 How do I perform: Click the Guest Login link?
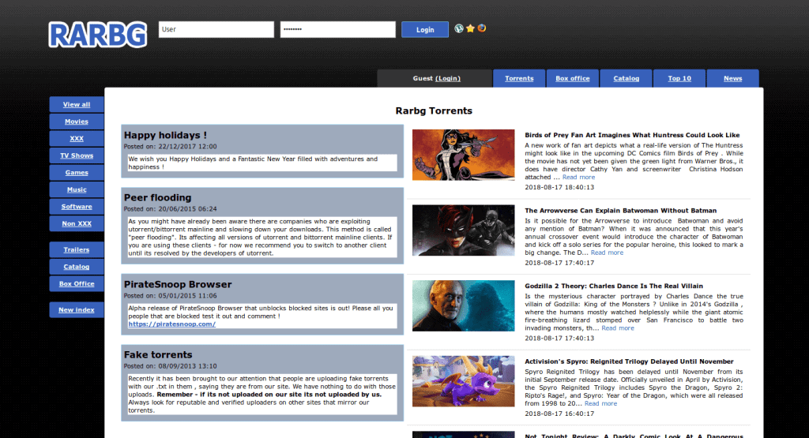coord(447,78)
